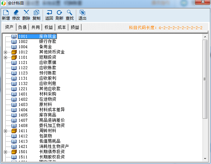This screenshot has height=164, width=211.
Task: Expand the 1101 短期投资 tree node
Action: coord(5,57)
